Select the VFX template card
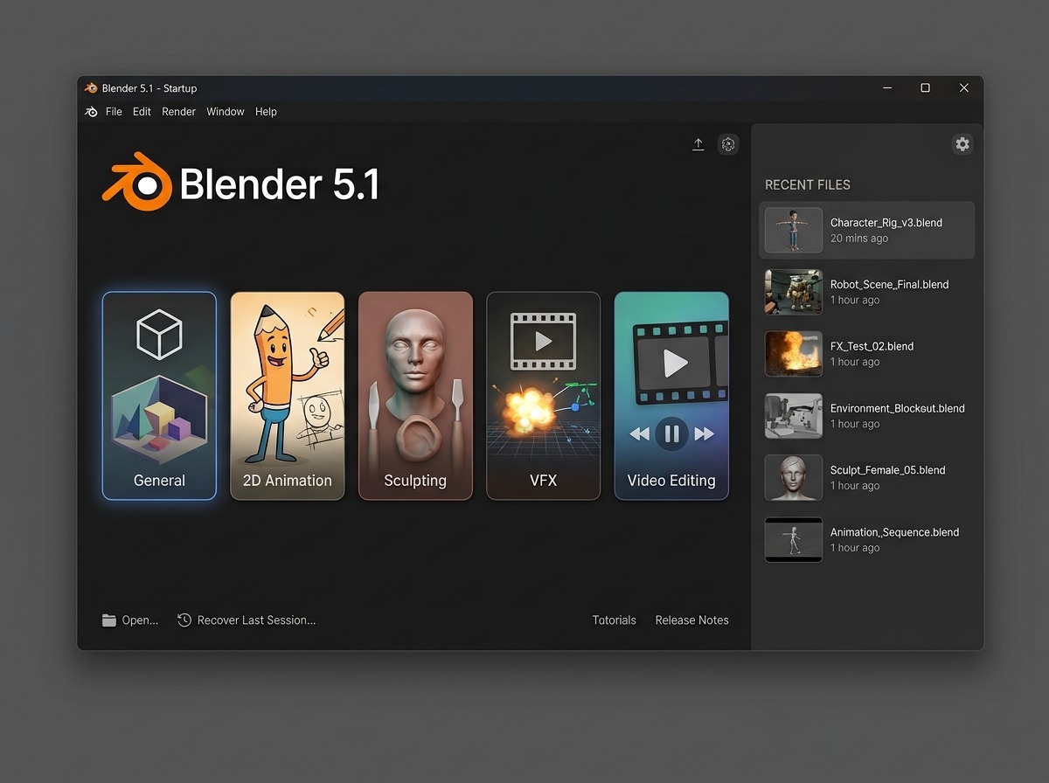The height and width of the screenshot is (783, 1049). pos(543,396)
